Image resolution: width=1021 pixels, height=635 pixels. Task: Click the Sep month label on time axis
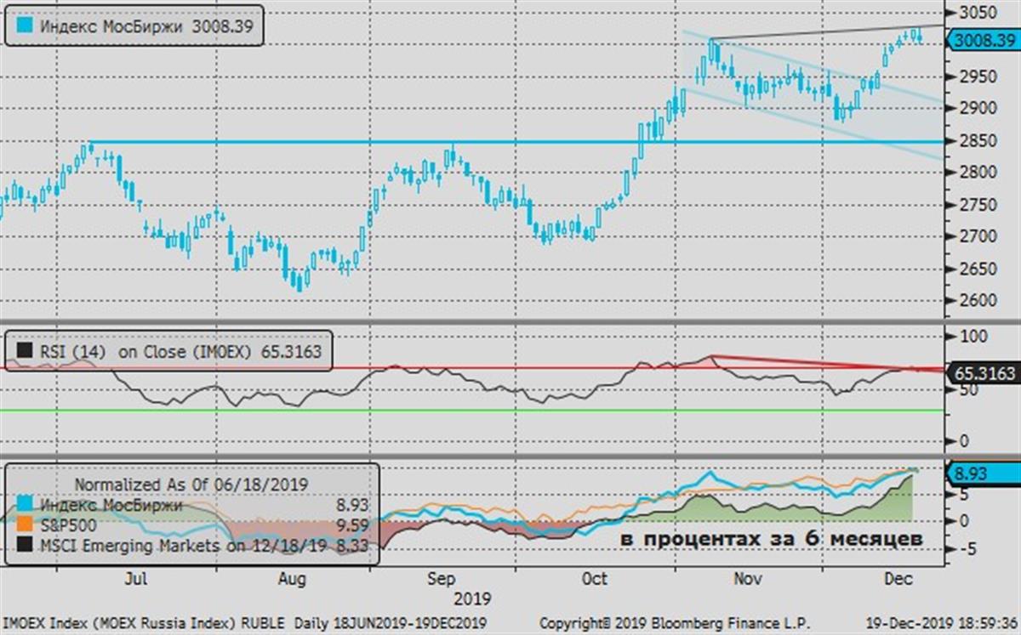pos(442,580)
